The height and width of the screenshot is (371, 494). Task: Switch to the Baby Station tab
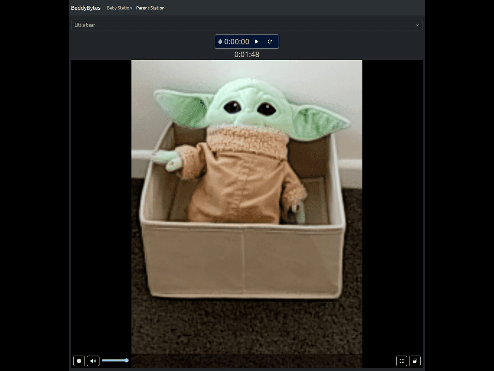click(x=119, y=8)
